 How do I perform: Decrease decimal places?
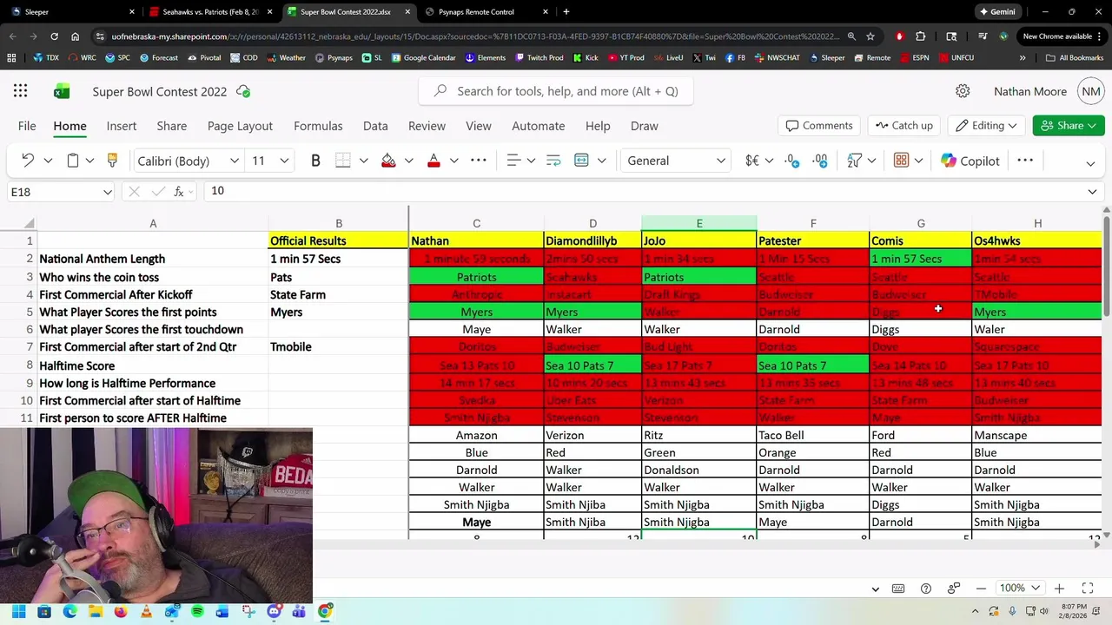point(791,161)
